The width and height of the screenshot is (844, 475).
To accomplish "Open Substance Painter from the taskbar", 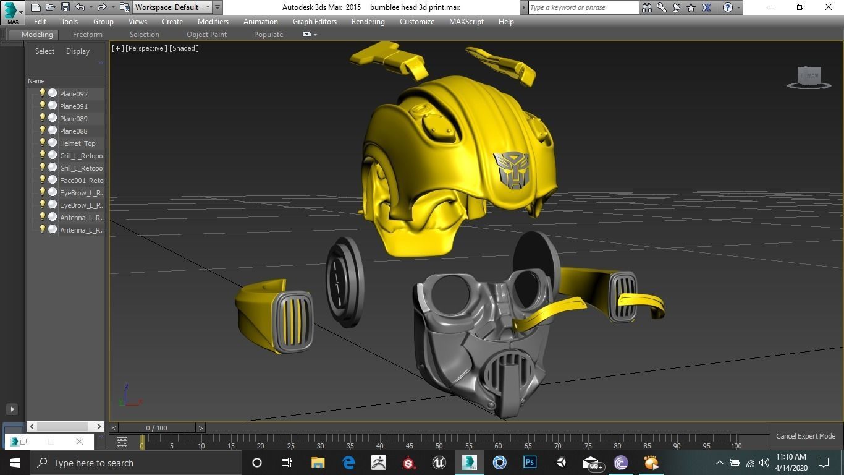I will [408, 463].
